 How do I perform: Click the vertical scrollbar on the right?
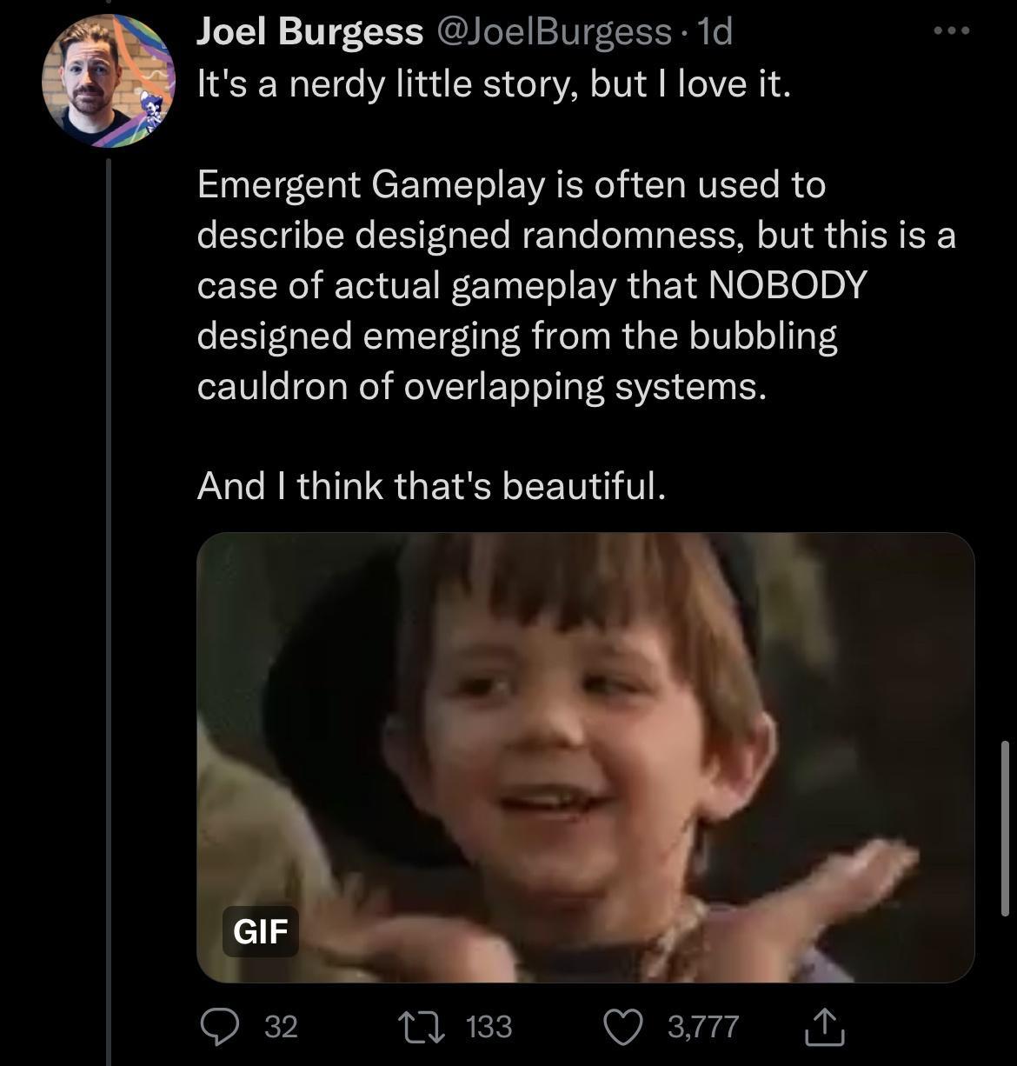[1004, 826]
